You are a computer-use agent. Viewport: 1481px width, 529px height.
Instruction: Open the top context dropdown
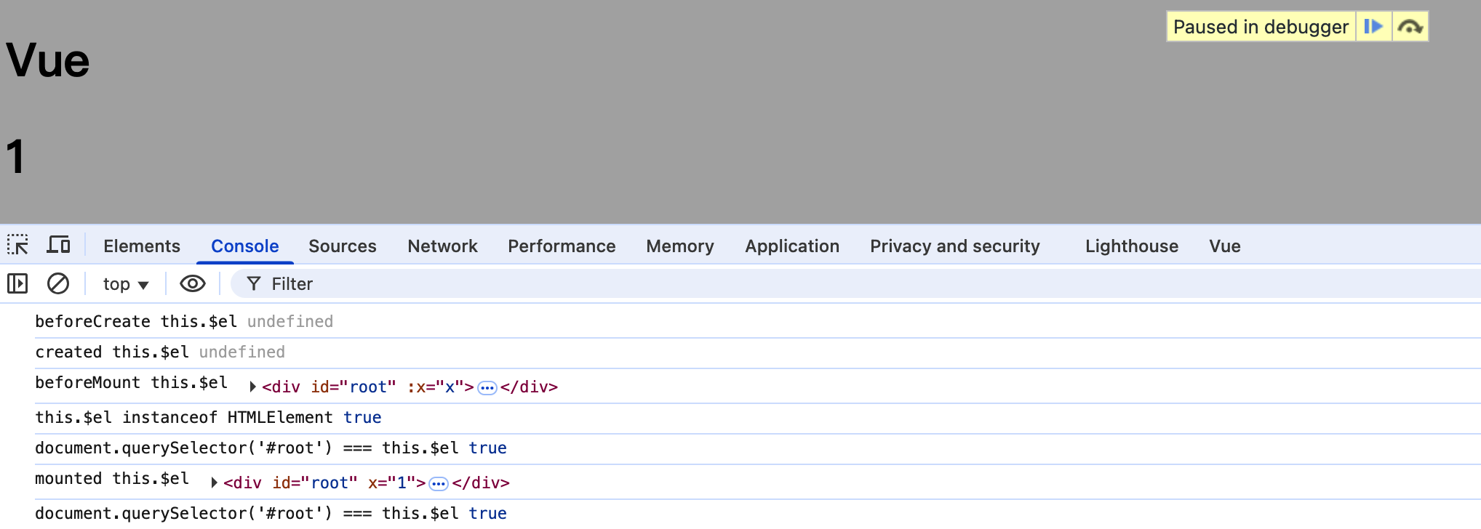coord(126,284)
